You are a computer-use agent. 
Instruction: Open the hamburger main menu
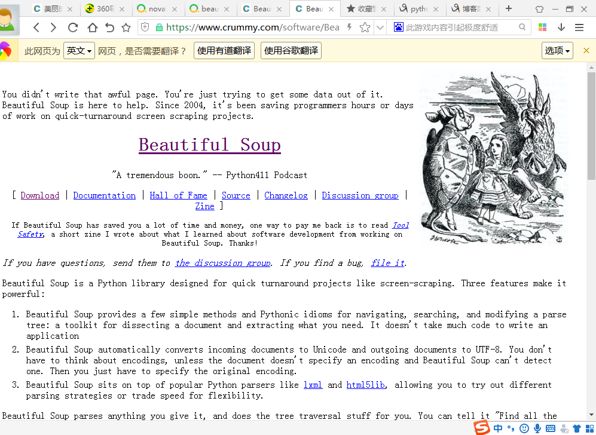tap(579, 27)
